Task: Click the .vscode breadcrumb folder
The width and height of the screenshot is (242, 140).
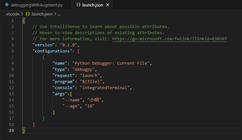Action: tap(12, 14)
